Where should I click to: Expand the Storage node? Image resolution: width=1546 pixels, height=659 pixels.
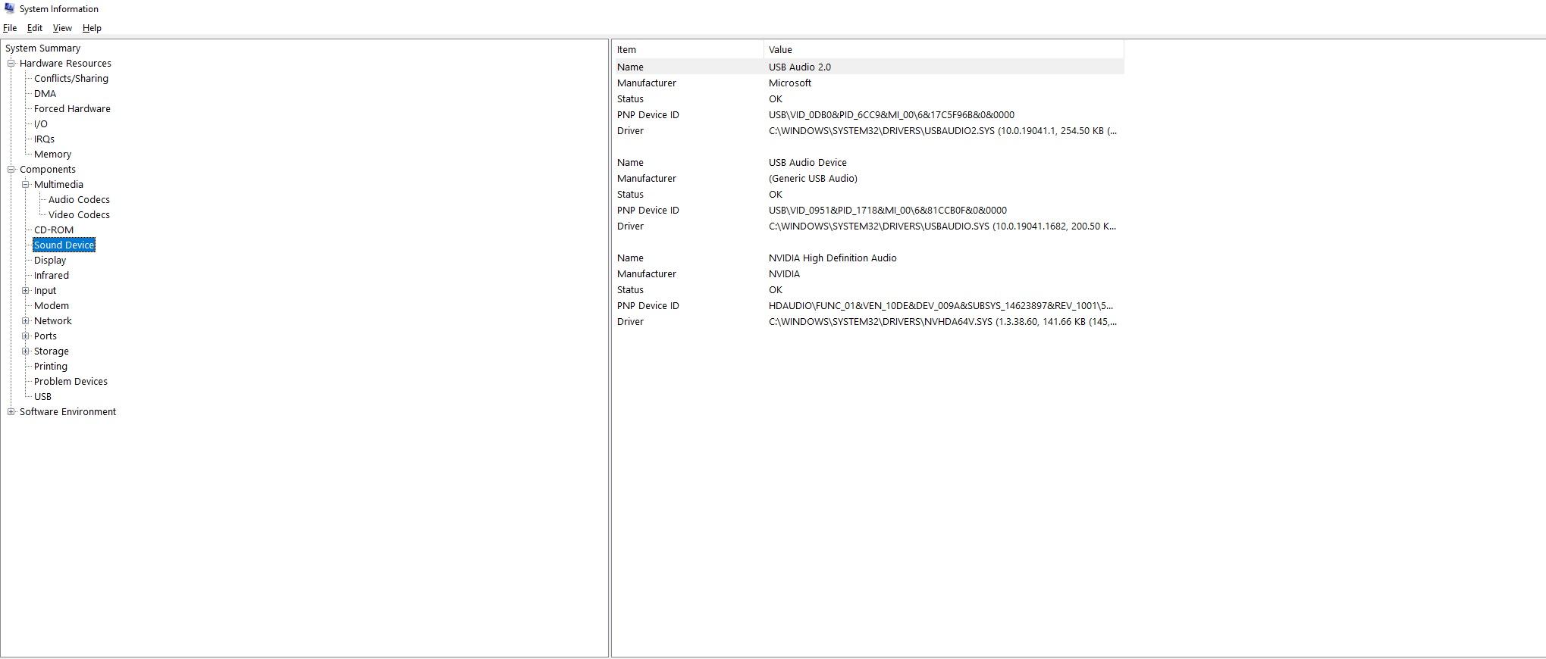click(x=26, y=351)
